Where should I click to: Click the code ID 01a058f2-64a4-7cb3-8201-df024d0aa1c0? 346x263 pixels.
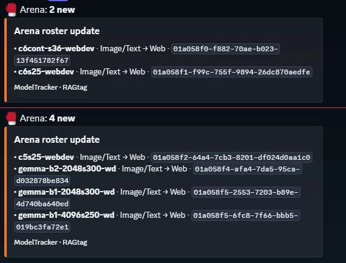tap(232, 157)
